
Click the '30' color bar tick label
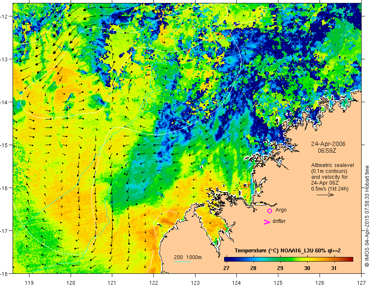click(x=307, y=268)
